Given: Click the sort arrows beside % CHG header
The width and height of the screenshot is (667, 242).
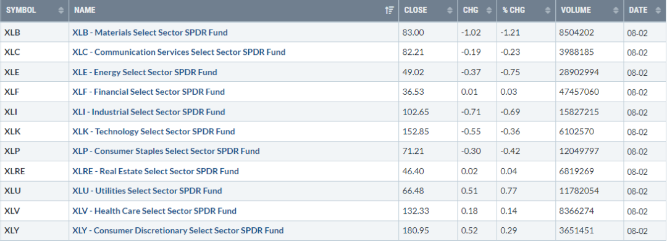Looking at the screenshot, I should click(547, 10).
